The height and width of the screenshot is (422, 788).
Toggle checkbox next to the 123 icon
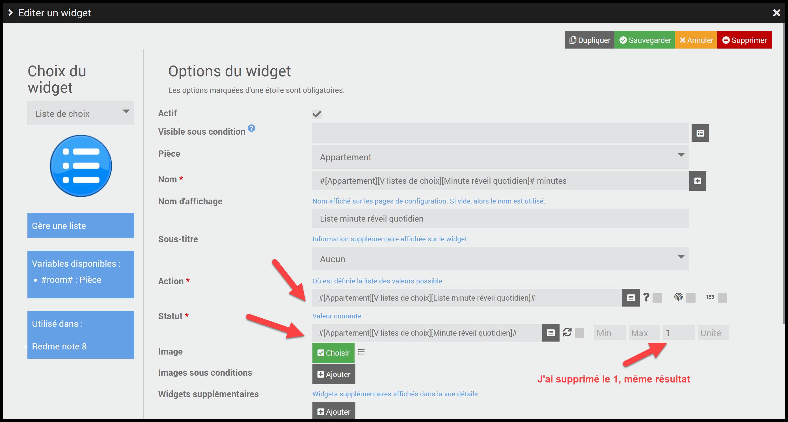[722, 298]
